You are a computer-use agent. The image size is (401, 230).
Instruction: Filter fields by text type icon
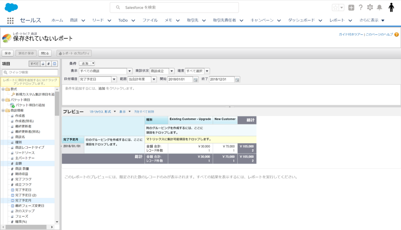(x=43, y=64)
